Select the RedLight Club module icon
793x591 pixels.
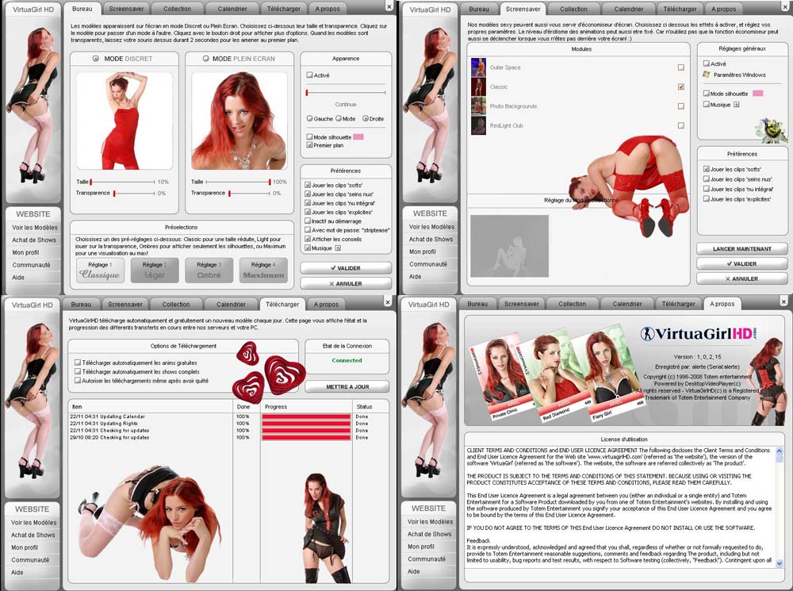coord(478,125)
